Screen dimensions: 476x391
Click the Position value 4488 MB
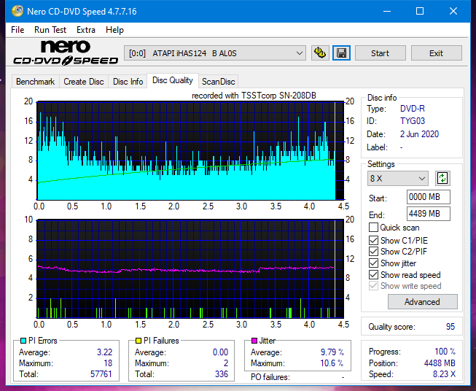[x=440, y=363]
